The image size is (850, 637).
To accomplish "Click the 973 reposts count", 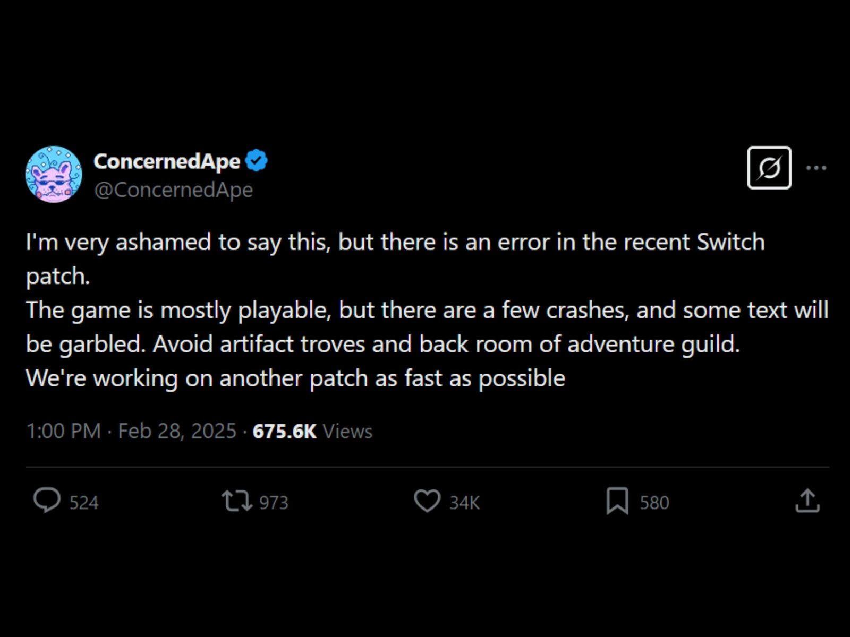I will click(x=274, y=502).
